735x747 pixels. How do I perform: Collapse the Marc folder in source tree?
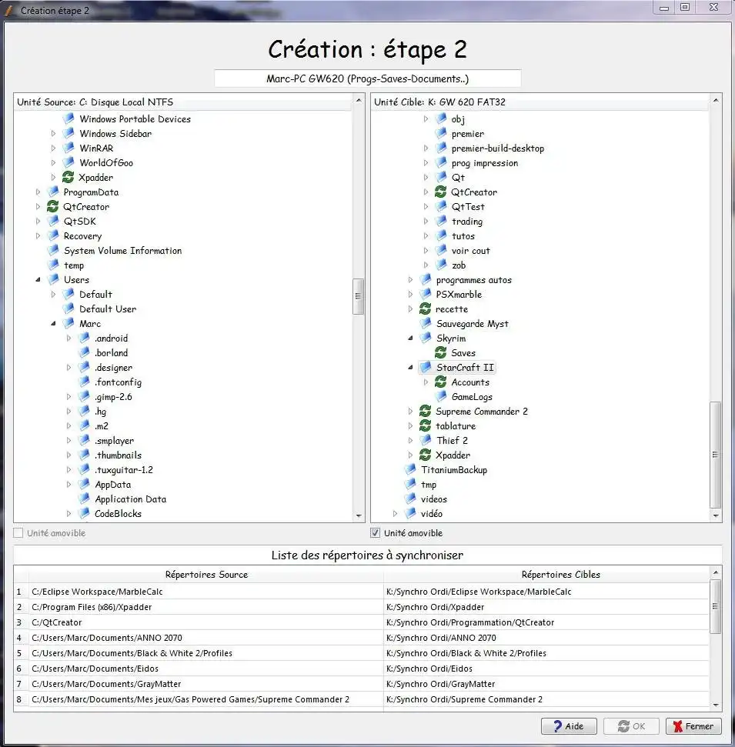(53, 323)
